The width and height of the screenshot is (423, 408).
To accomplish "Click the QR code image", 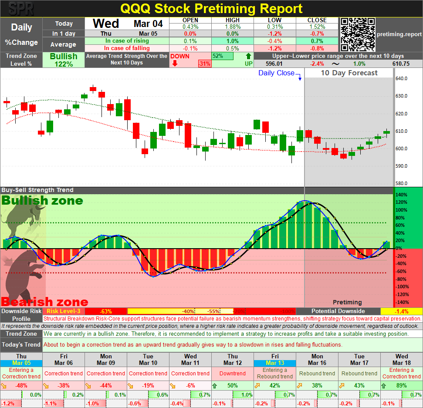I will pyautogui.click(x=358, y=34).
